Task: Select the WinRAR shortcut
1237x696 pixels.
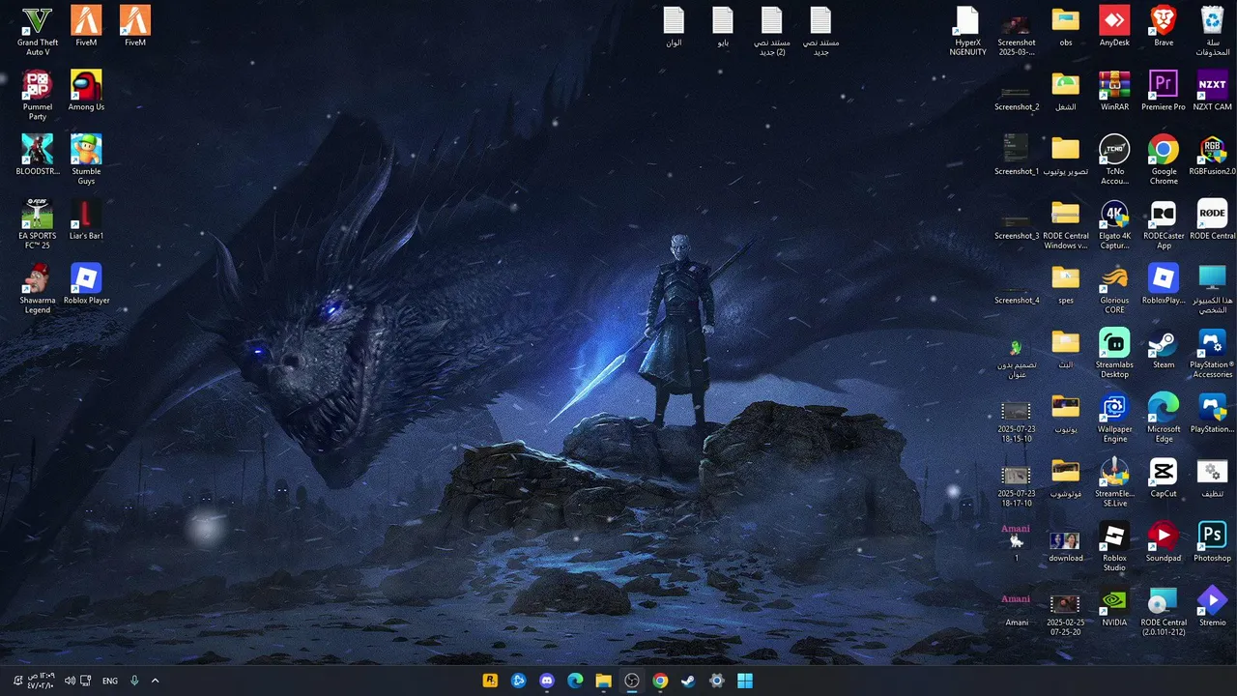Action: (1114, 90)
